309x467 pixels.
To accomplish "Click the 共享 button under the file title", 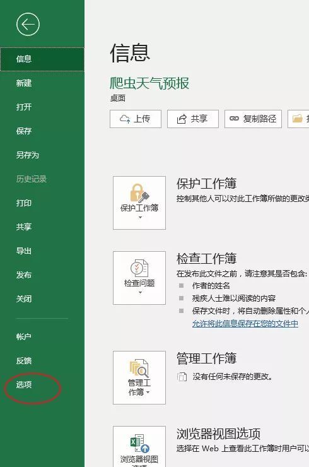I will click(x=193, y=119).
